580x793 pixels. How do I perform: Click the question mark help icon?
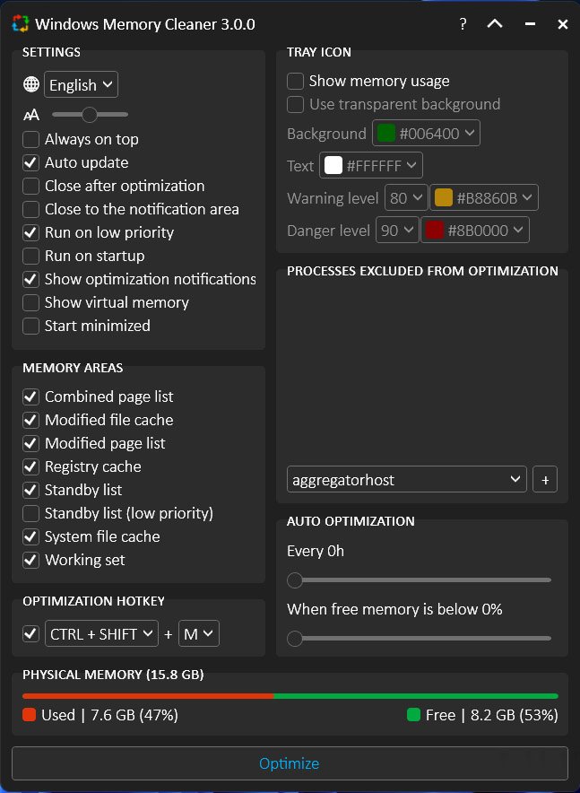pos(463,24)
